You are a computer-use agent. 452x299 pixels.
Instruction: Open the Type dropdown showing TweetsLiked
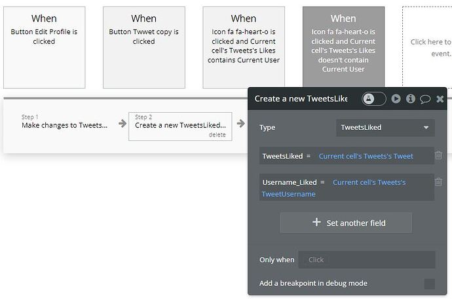pyautogui.click(x=385, y=128)
